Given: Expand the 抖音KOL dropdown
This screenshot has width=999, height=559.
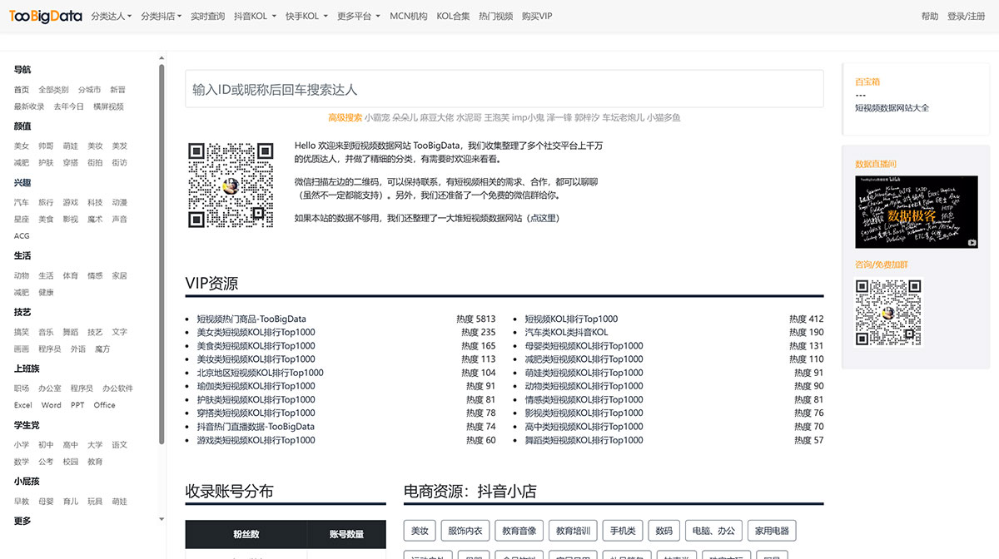Looking at the screenshot, I should pos(252,15).
